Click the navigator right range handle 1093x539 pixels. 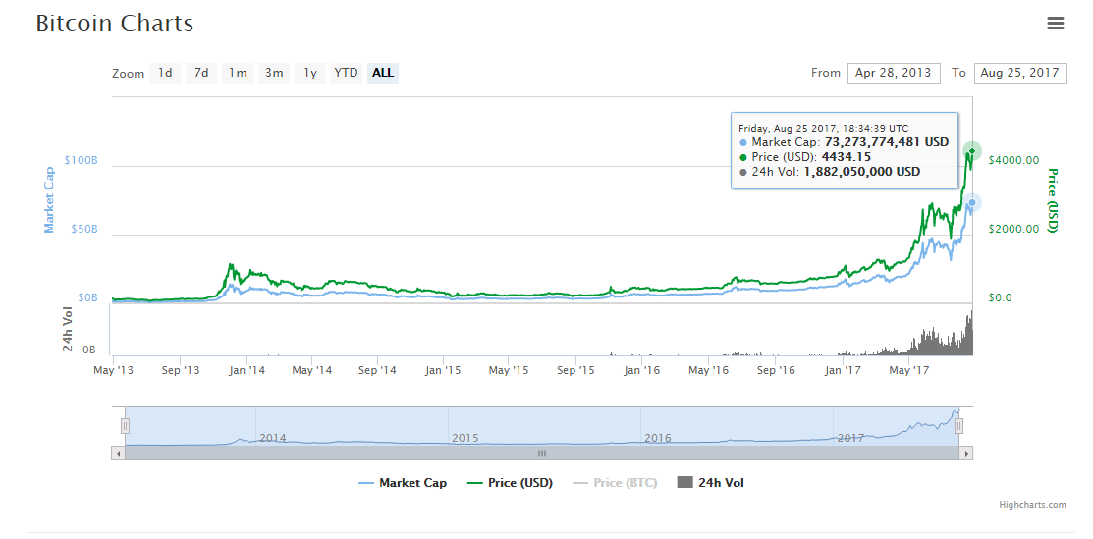[958, 425]
